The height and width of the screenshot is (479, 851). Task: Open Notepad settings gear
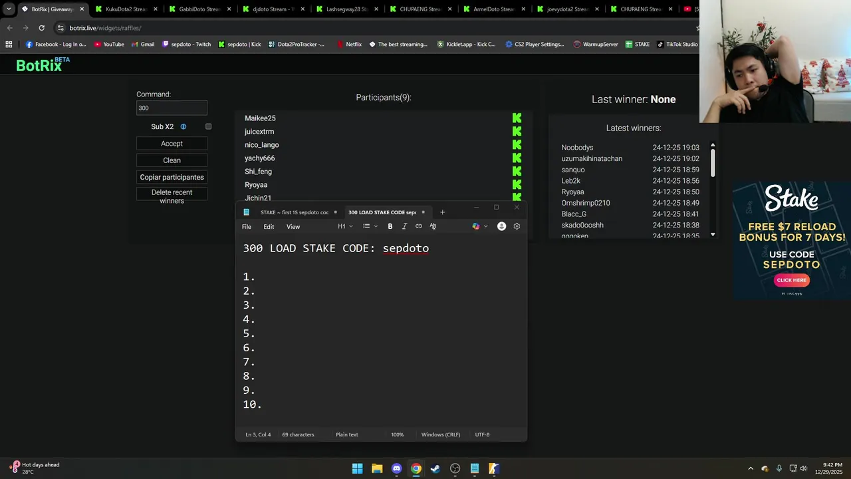click(517, 226)
